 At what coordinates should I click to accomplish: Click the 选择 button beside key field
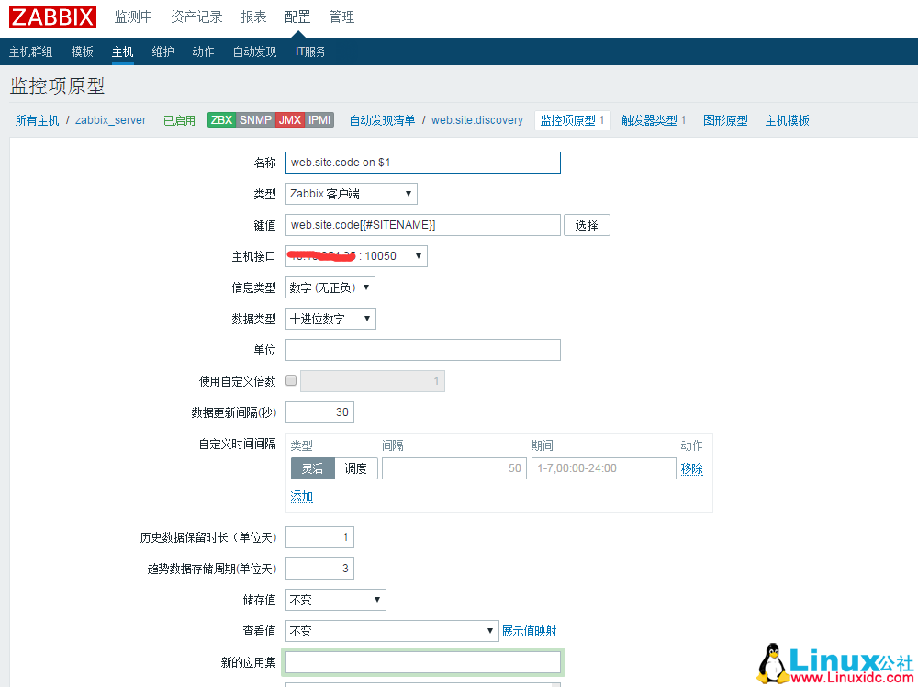point(587,225)
